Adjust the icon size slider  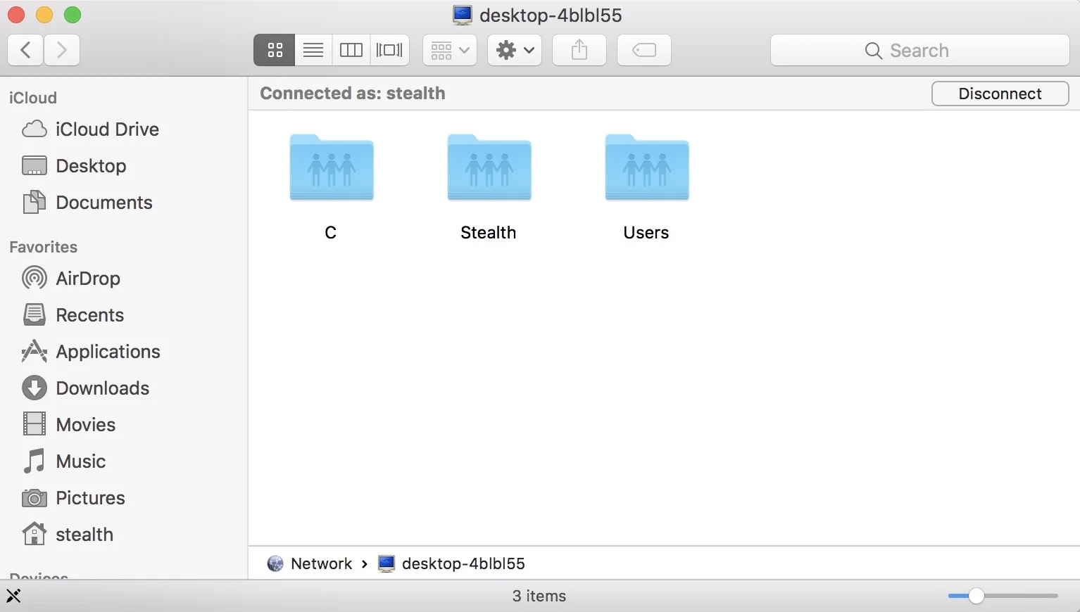(x=976, y=596)
